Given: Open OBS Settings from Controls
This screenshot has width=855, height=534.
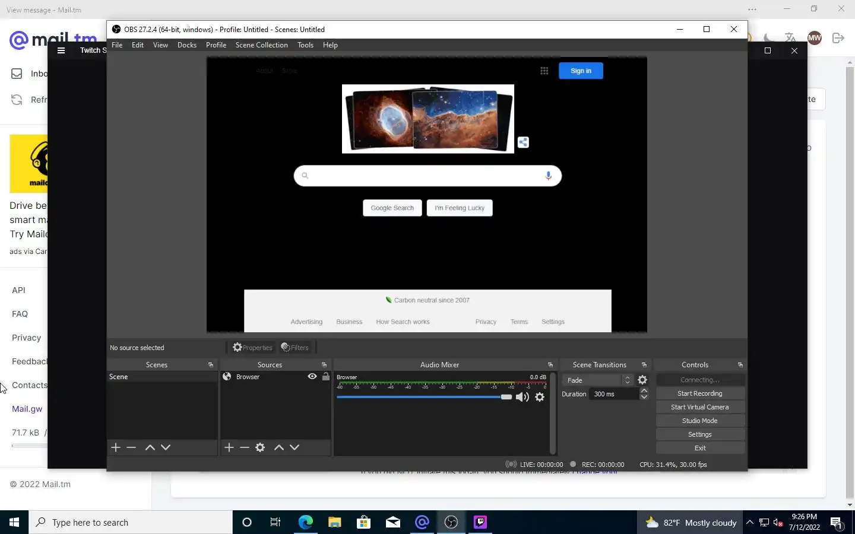Looking at the screenshot, I should pyautogui.click(x=700, y=434).
